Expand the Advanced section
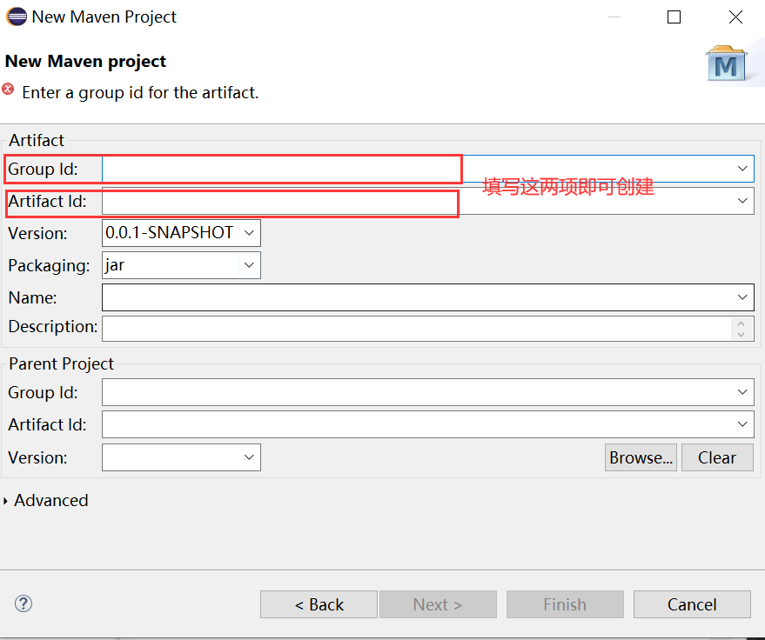 5,501
